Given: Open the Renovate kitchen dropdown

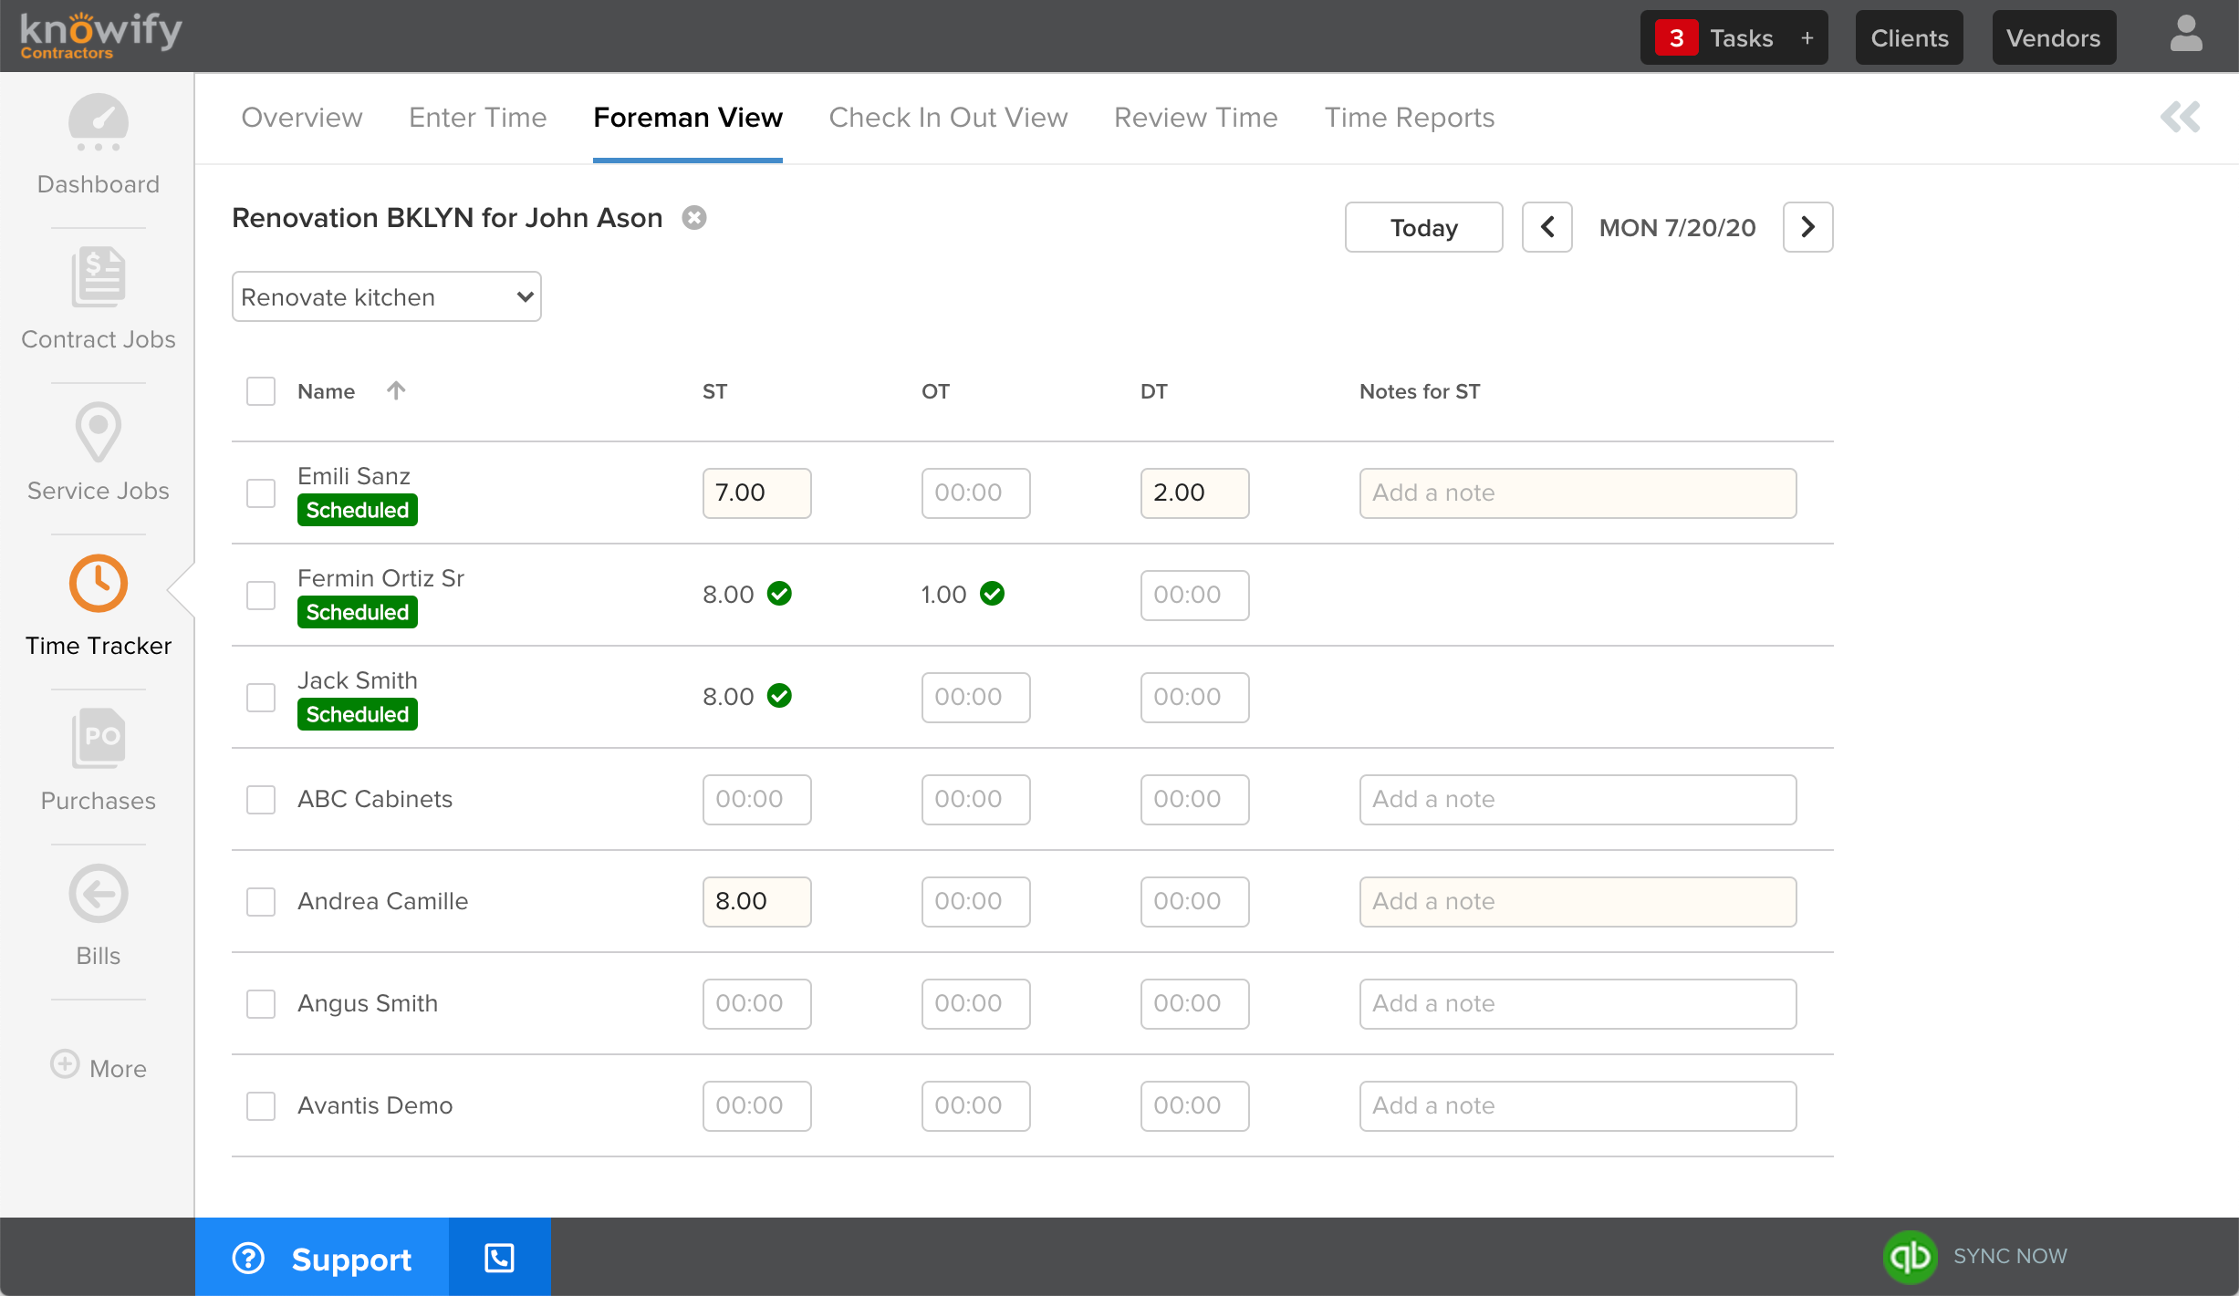Looking at the screenshot, I should click(x=387, y=296).
